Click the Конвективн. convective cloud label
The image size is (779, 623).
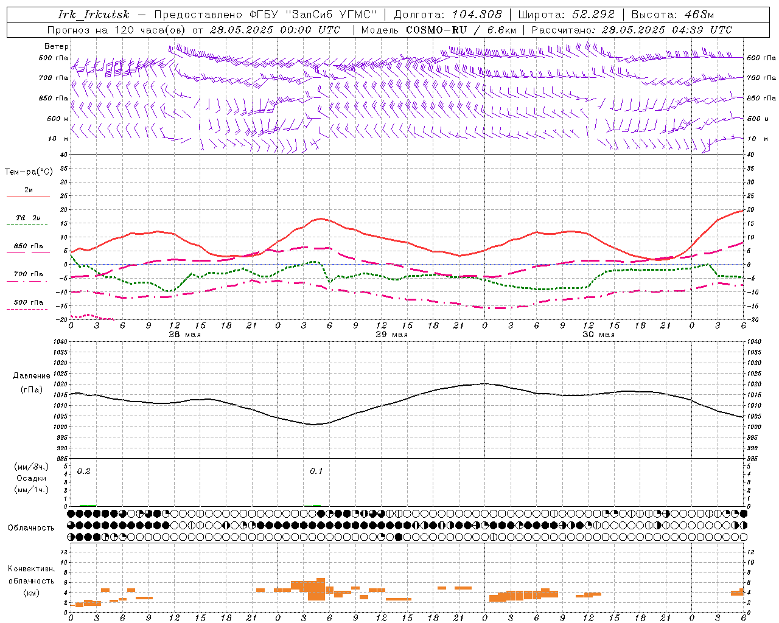tap(31, 569)
